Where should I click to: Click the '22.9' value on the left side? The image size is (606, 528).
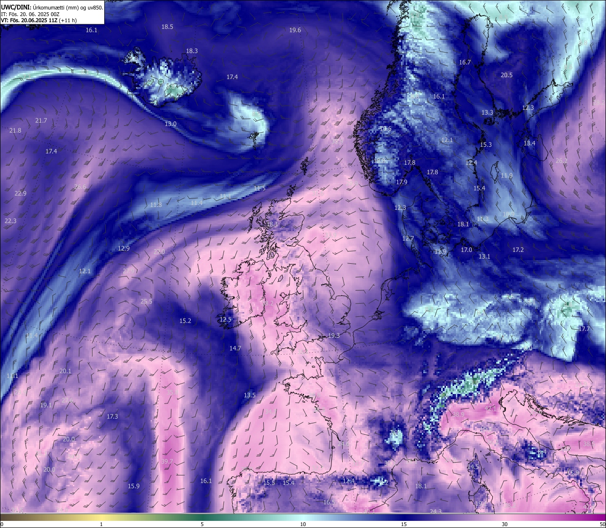20,194
